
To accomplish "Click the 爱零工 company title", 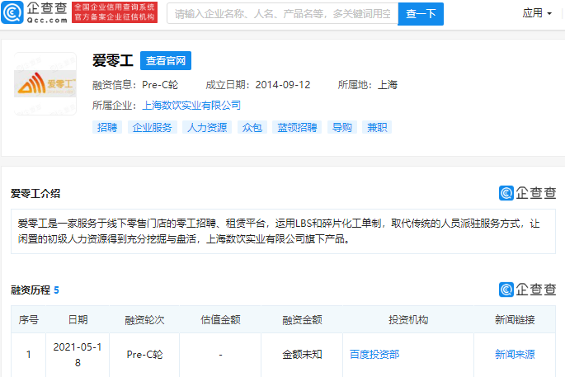I will tap(113, 60).
